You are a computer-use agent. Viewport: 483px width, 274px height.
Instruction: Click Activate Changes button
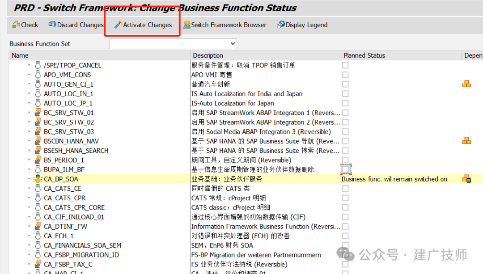pyautogui.click(x=143, y=25)
